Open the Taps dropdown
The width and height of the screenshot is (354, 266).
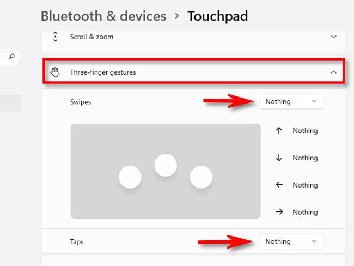coord(291,241)
